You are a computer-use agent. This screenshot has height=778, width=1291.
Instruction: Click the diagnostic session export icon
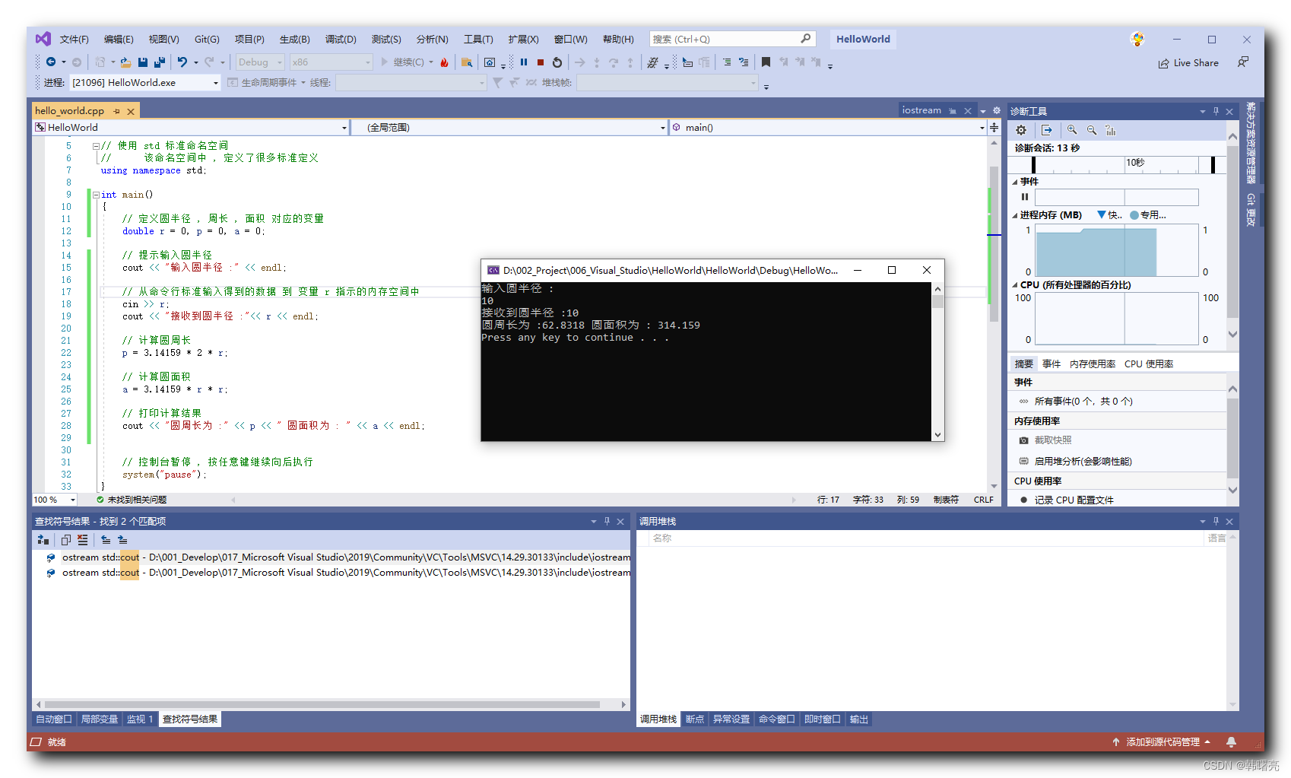tap(1047, 130)
